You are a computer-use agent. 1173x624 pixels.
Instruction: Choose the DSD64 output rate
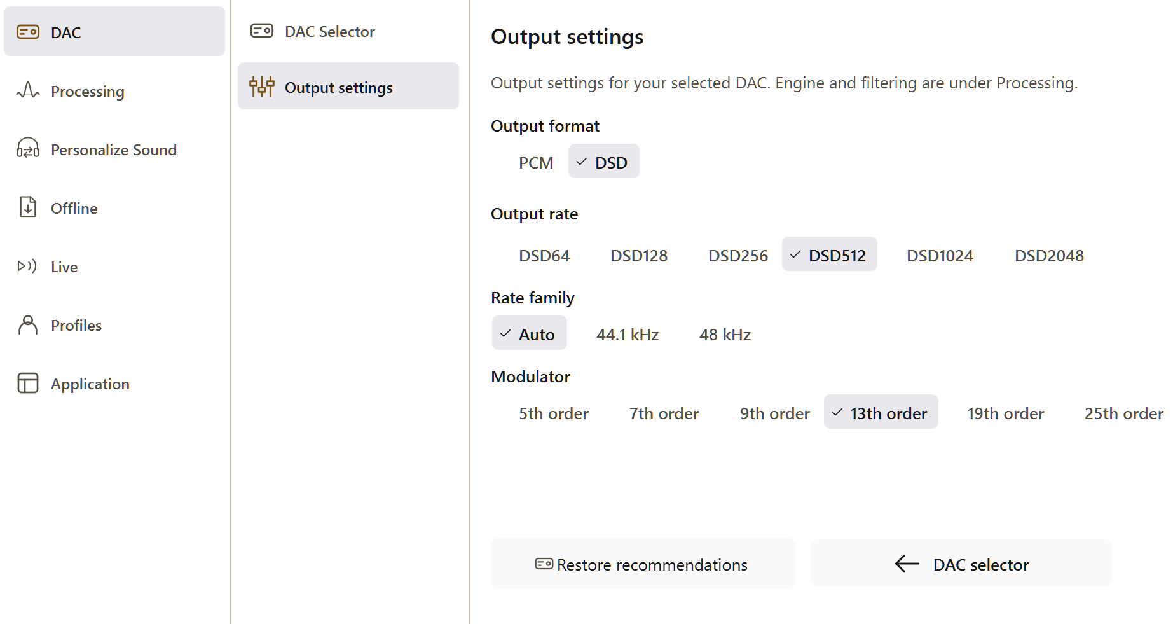tap(544, 256)
